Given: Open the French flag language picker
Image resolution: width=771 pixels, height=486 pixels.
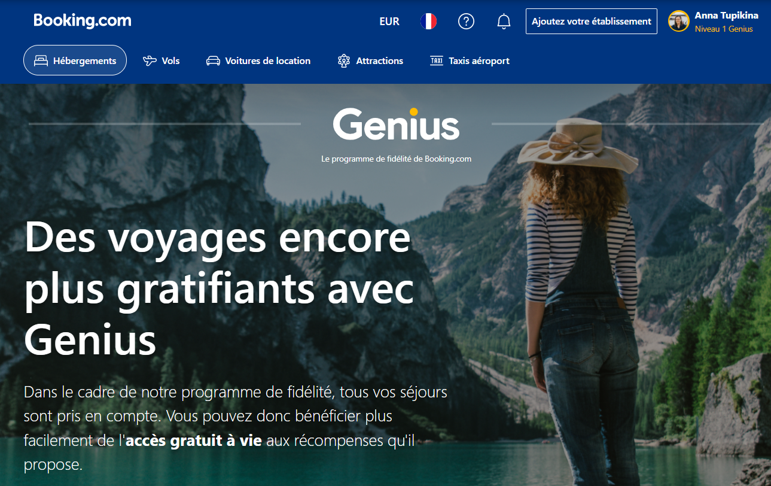Looking at the screenshot, I should [x=428, y=22].
